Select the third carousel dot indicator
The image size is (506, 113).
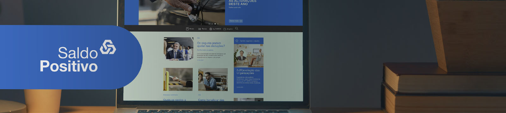[x=215, y=24]
